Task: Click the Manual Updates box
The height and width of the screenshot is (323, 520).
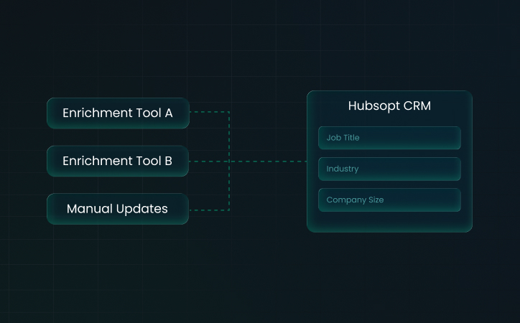Action: pos(118,209)
